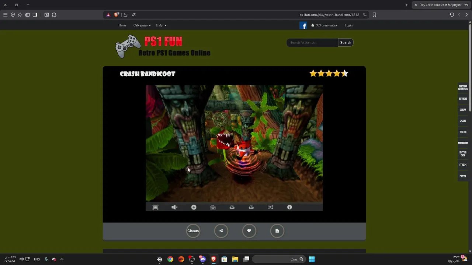Open the ENG language selector in tray
Screen dimensions: 472x265
(x=37, y=259)
